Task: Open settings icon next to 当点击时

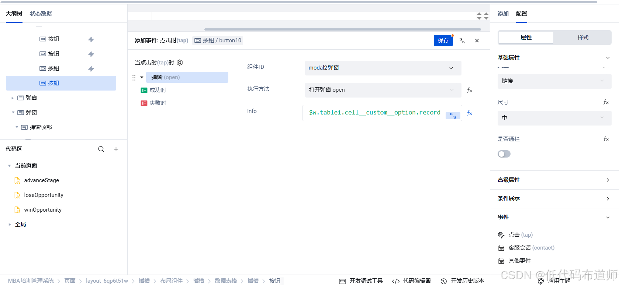Action: pos(180,63)
